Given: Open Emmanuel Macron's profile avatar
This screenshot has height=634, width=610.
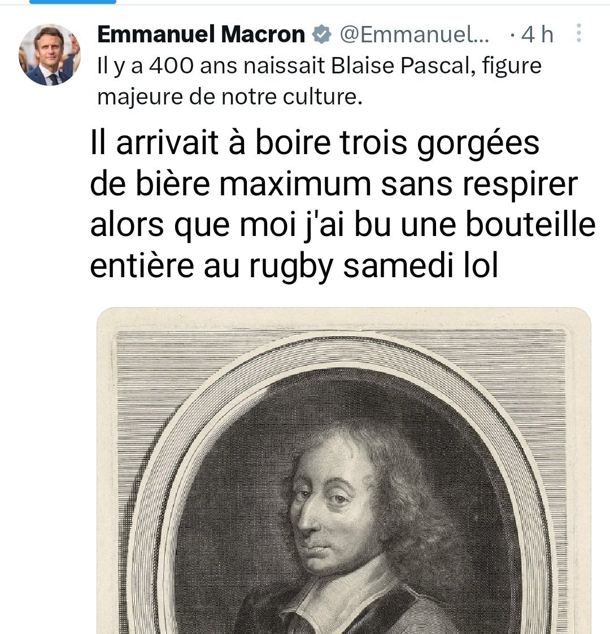Looking at the screenshot, I should [x=50, y=55].
